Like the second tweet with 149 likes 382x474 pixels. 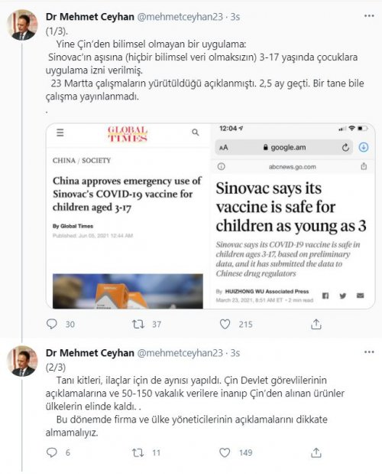[225, 453]
